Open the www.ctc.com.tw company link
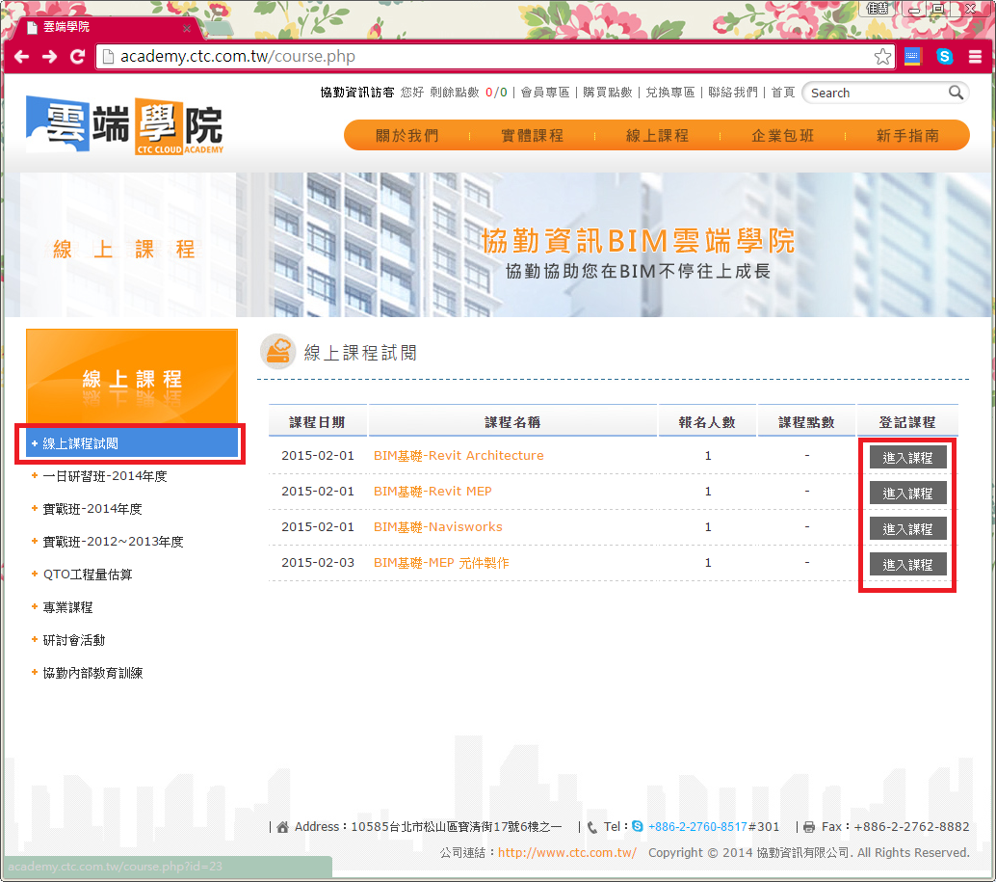The width and height of the screenshot is (996, 882). (x=566, y=853)
